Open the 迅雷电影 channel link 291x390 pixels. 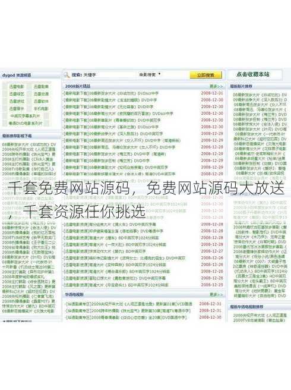click(x=17, y=87)
